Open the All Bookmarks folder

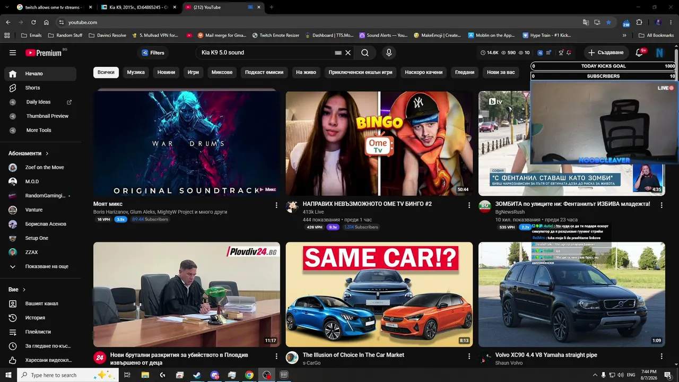click(656, 35)
